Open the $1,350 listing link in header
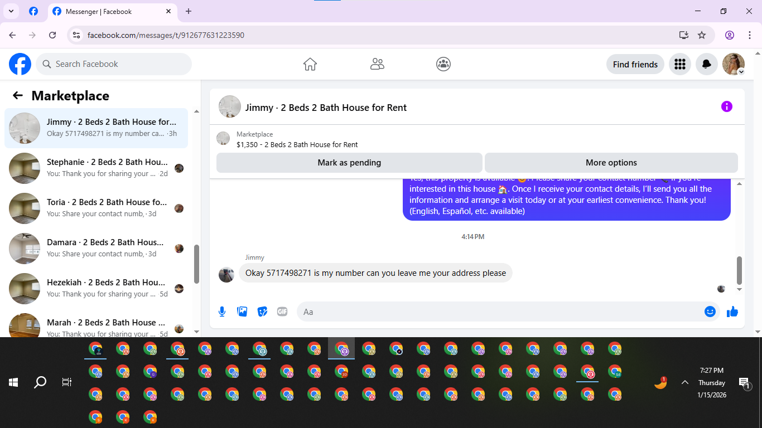This screenshot has width=762, height=428. click(297, 144)
